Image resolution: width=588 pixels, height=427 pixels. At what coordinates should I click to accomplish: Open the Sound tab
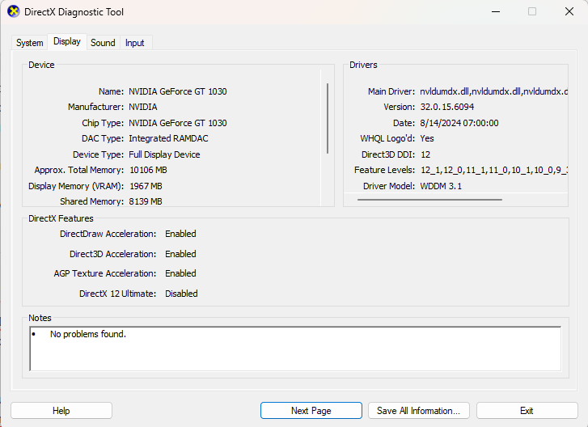104,43
